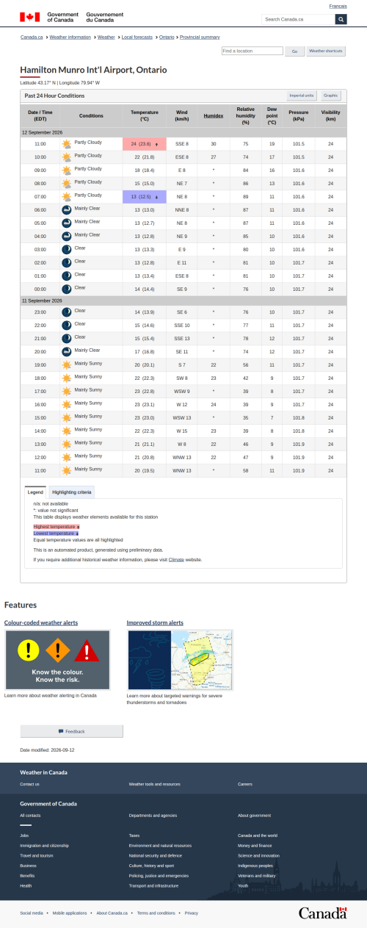Click Partly Cloudy weather icon at 09:00

tap(67, 170)
